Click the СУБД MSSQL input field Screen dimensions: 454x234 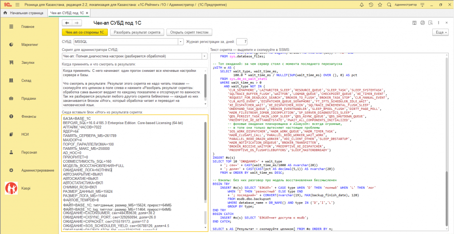click(126, 42)
